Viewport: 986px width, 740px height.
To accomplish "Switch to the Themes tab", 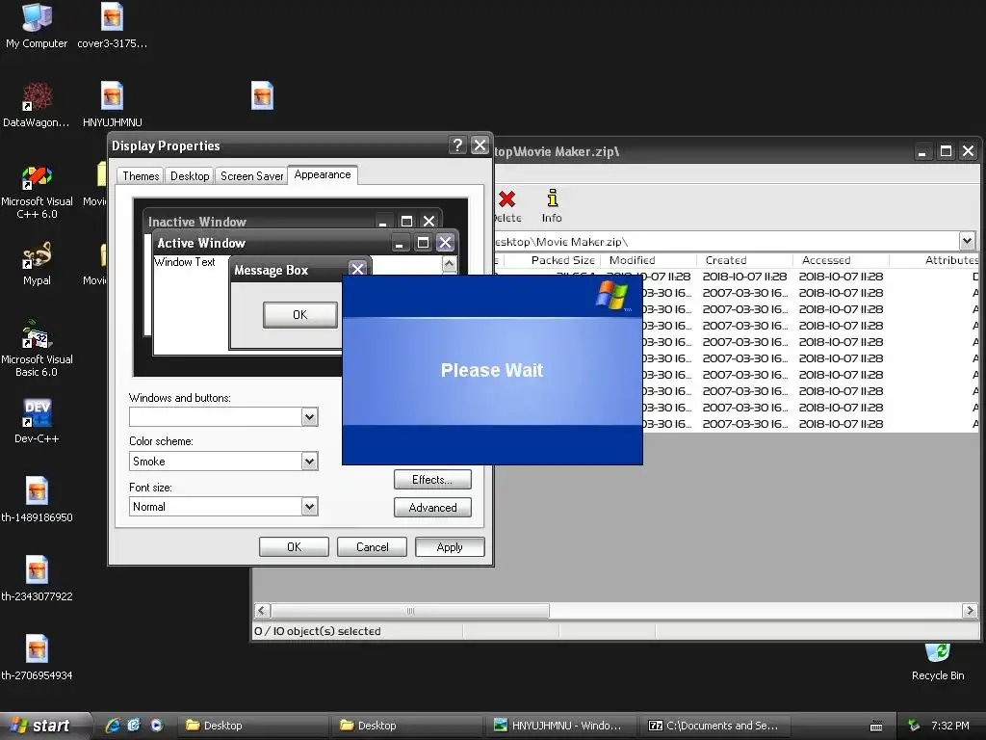I will tap(141, 176).
